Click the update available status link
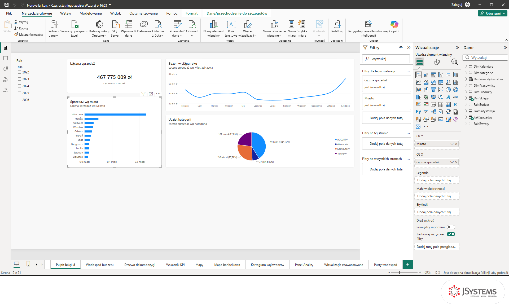509x308 pixels. click(476, 272)
